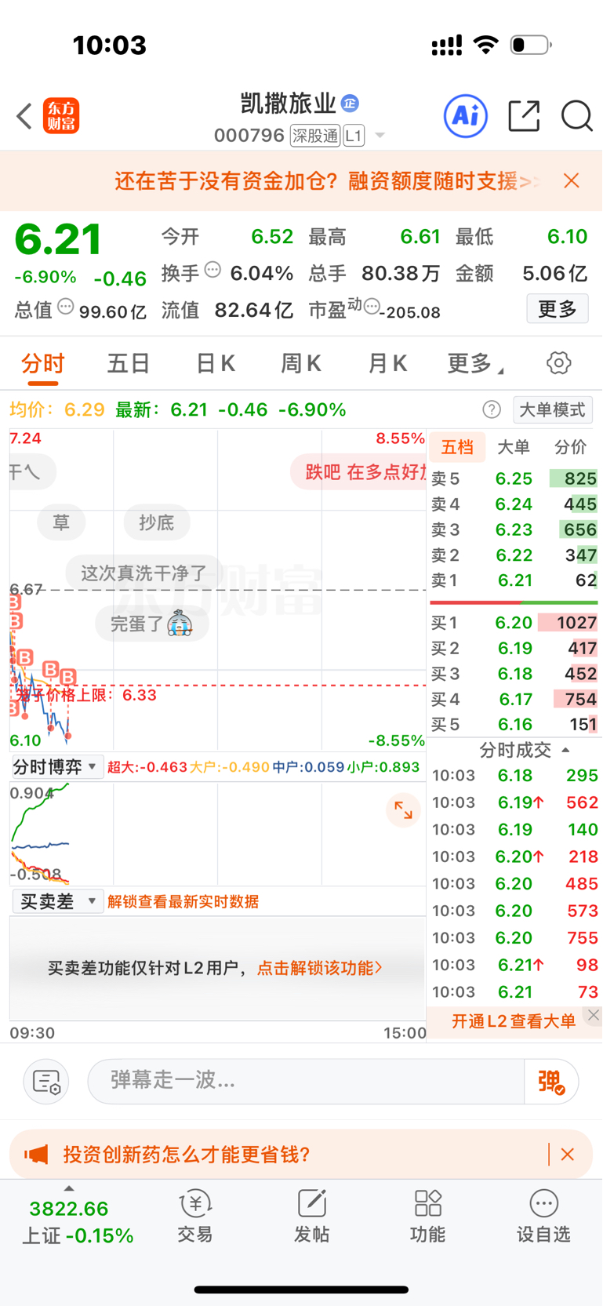603x1306 pixels.
Task: Select the 卖1 6.21 order row
Action: click(x=514, y=580)
